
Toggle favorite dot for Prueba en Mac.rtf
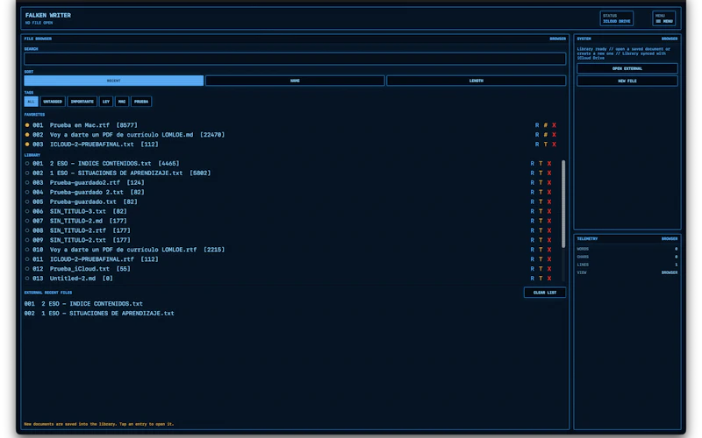pos(27,125)
